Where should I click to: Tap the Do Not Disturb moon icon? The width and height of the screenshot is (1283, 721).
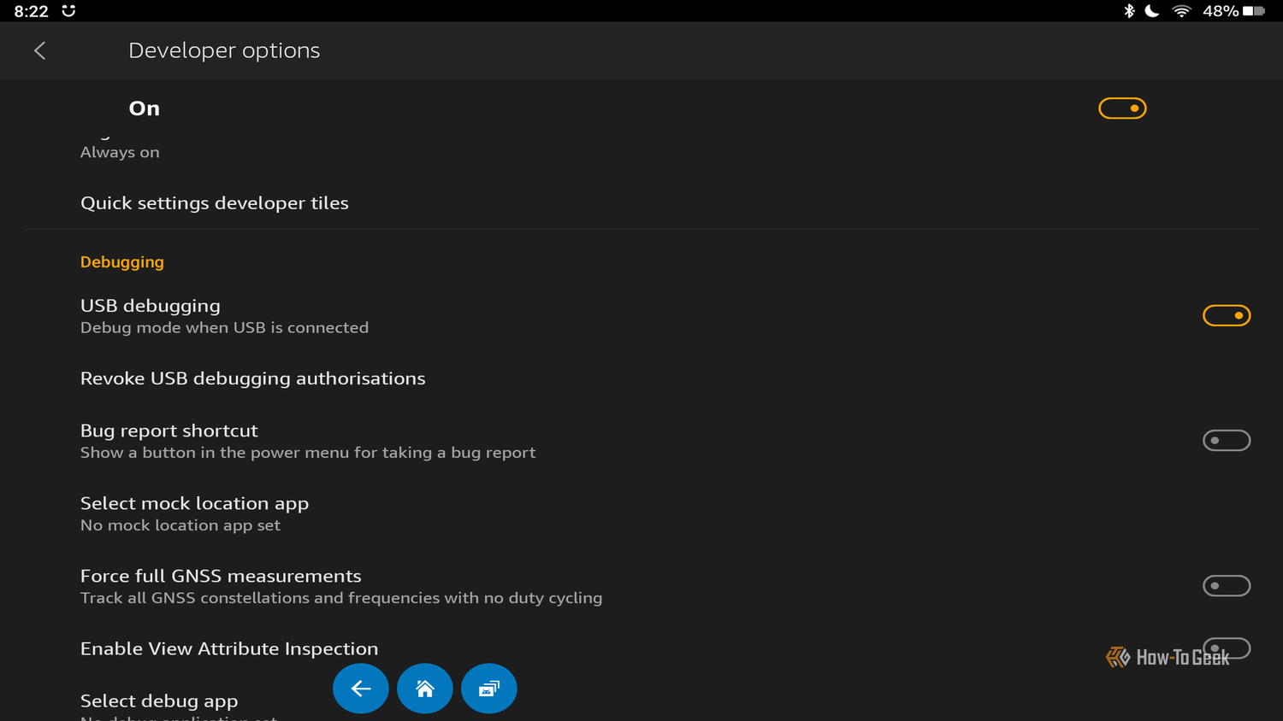[1152, 11]
